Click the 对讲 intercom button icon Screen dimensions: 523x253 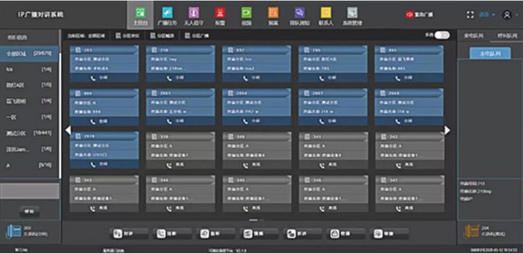[117, 233]
